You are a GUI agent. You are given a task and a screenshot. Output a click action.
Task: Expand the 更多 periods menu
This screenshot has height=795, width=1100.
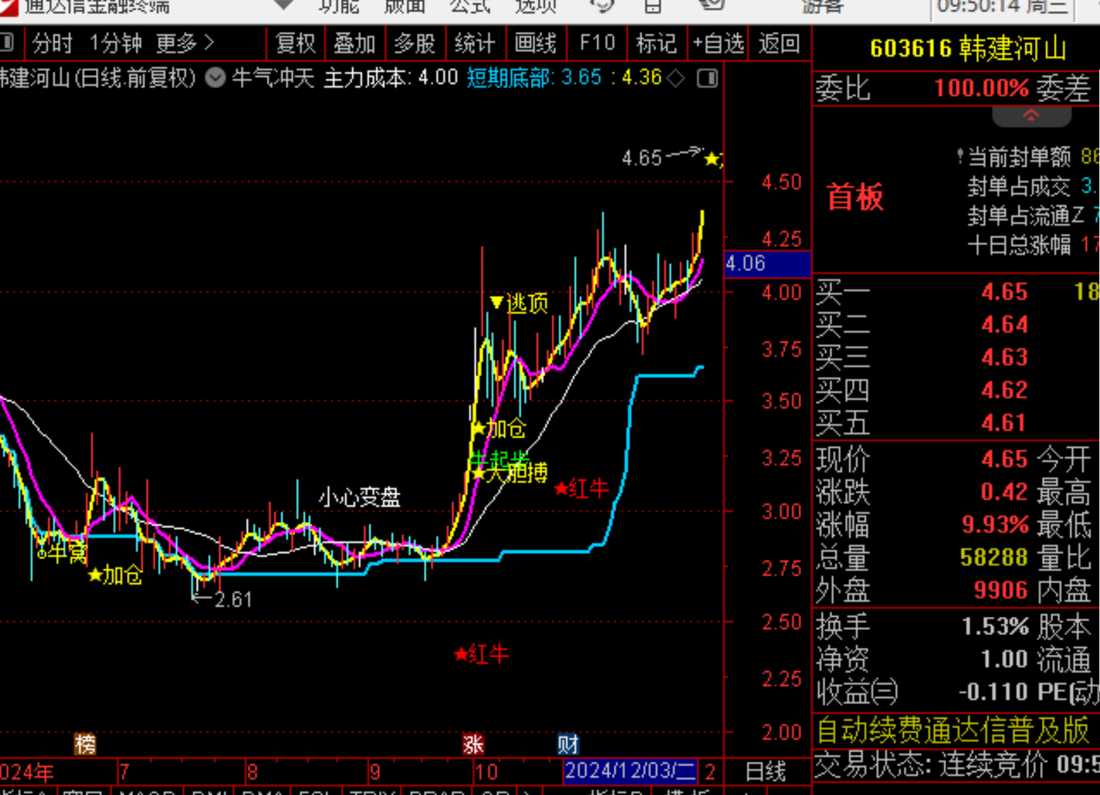(185, 43)
